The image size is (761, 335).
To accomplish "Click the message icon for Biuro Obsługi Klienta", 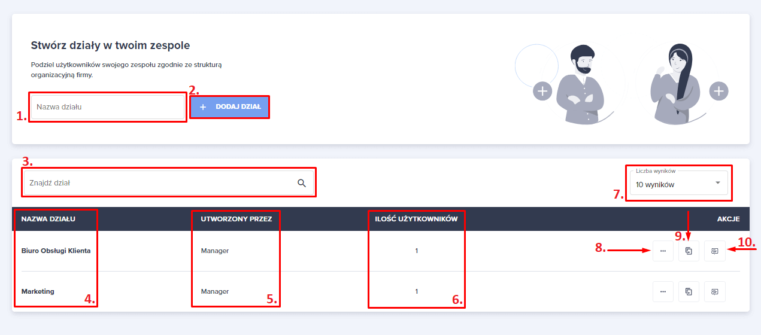I will click(x=715, y=251).
